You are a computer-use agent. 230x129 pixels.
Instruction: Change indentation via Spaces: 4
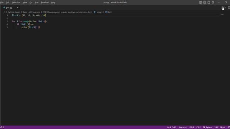click(183, 128)
